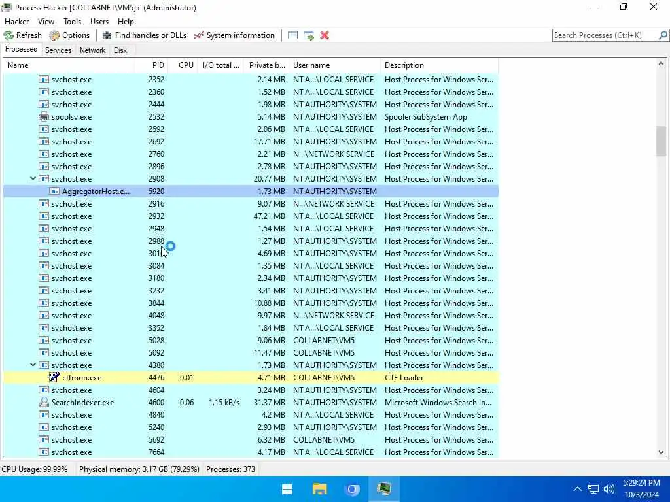Image resolution: width=670 pixels, height=502 pixels.
Task: Click icon of svchost.exe PID 2352
Action: (x=44, y=79)
